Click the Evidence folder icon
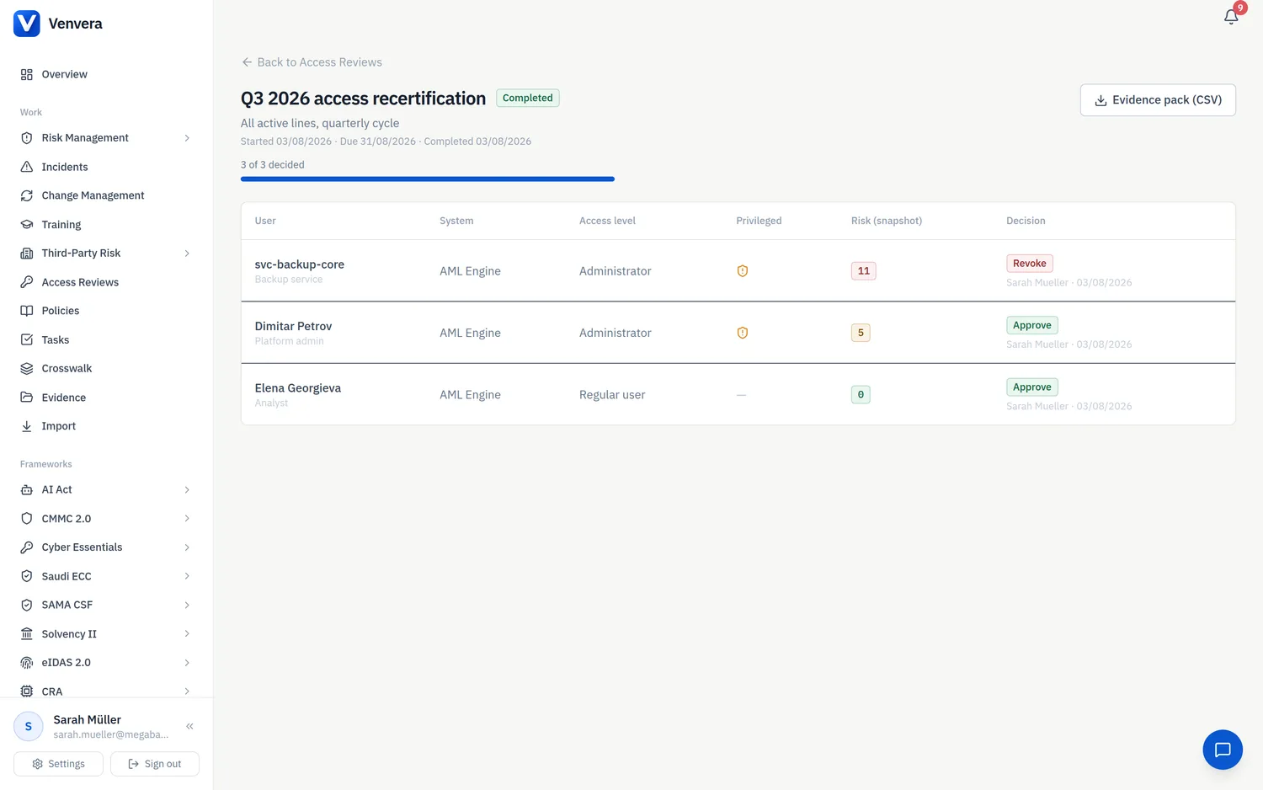 point(27,398)
